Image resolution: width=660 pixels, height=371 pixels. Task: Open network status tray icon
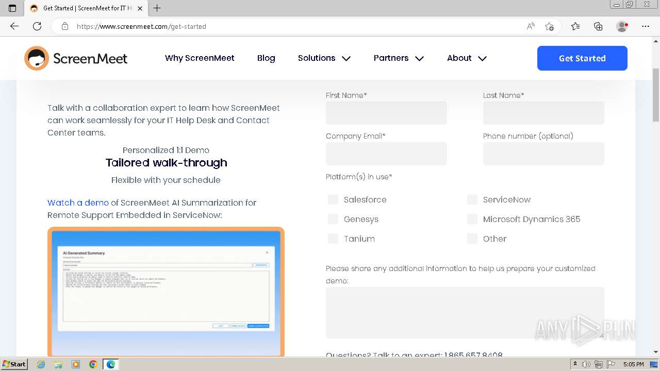coord(598,364)
